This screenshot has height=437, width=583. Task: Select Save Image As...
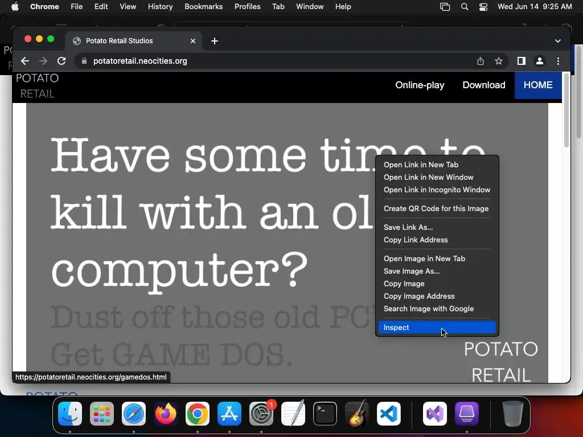point(437,271)
